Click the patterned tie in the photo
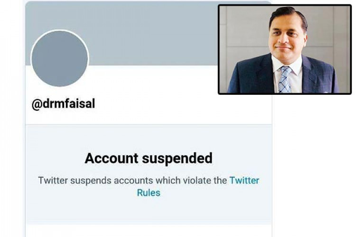The image size is (356, 237). [x=285, y=78]
